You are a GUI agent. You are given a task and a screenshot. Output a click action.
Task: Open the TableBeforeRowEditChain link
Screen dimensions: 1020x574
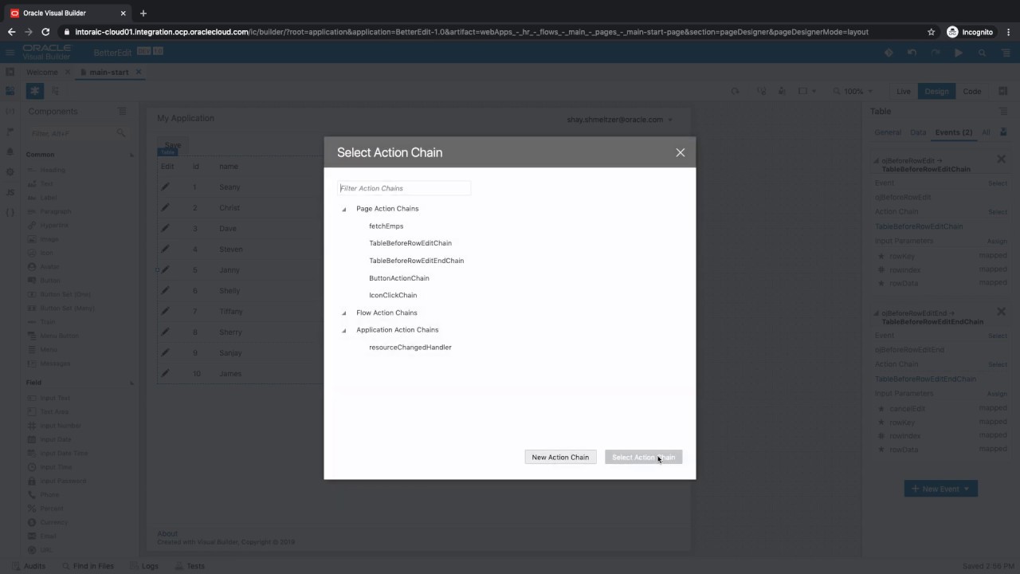[x=919, y=226]
